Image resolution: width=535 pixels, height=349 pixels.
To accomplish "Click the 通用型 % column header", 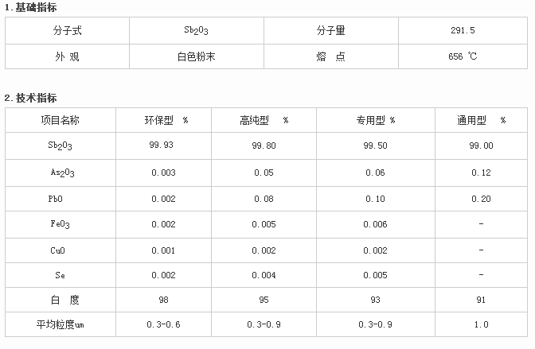I will (481, 120).
